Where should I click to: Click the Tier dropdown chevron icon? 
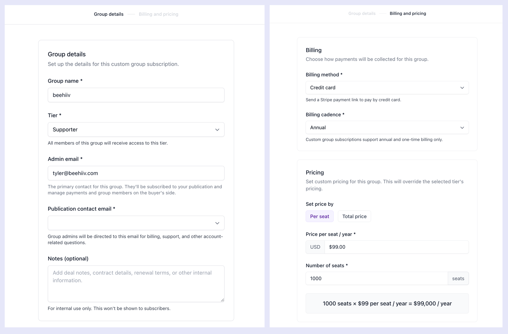coord(217,130)
